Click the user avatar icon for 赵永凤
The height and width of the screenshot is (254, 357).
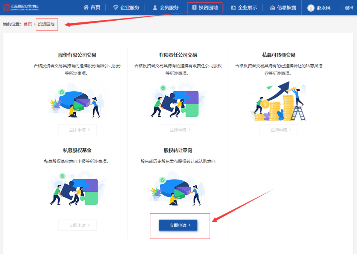click(311, 8)
